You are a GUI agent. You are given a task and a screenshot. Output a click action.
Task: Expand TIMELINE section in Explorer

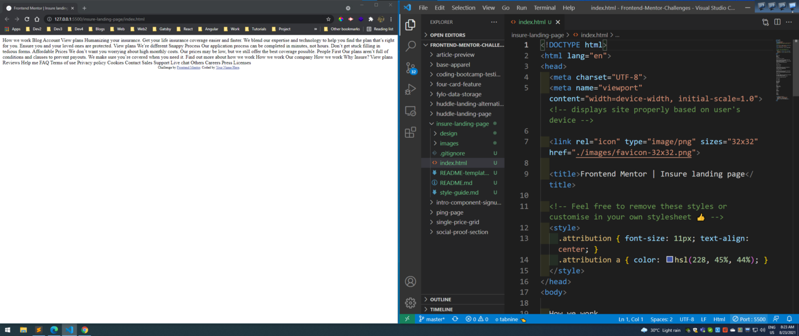(x=463, y=309)
